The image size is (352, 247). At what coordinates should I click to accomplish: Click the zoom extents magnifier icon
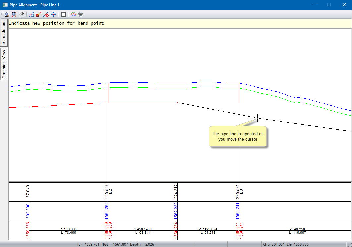coord(7,14)
